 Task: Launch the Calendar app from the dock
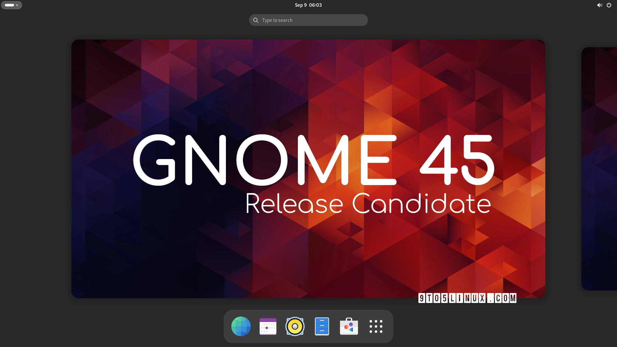click(x=268, y=326)
